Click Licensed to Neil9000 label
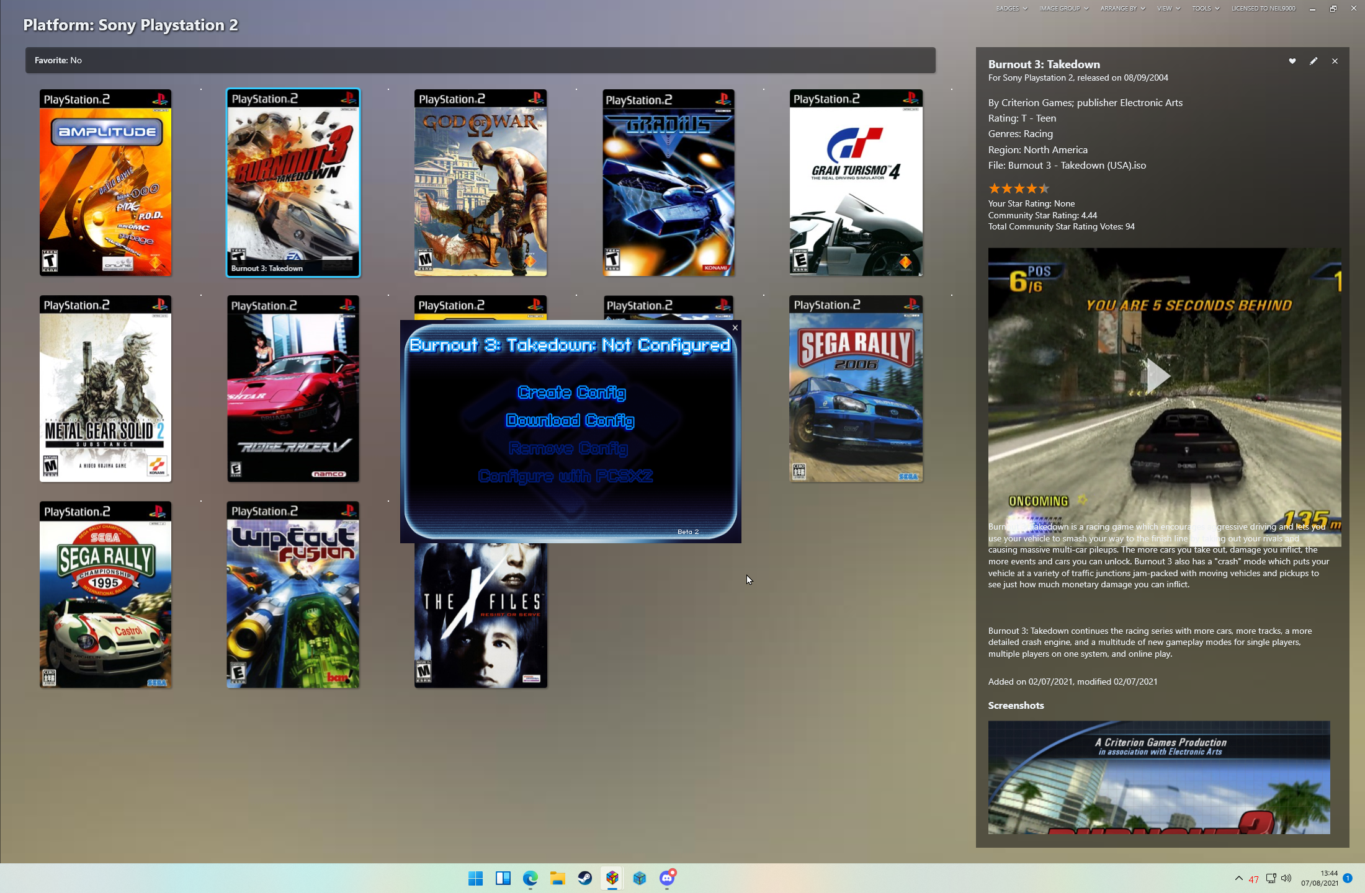 1263,9
